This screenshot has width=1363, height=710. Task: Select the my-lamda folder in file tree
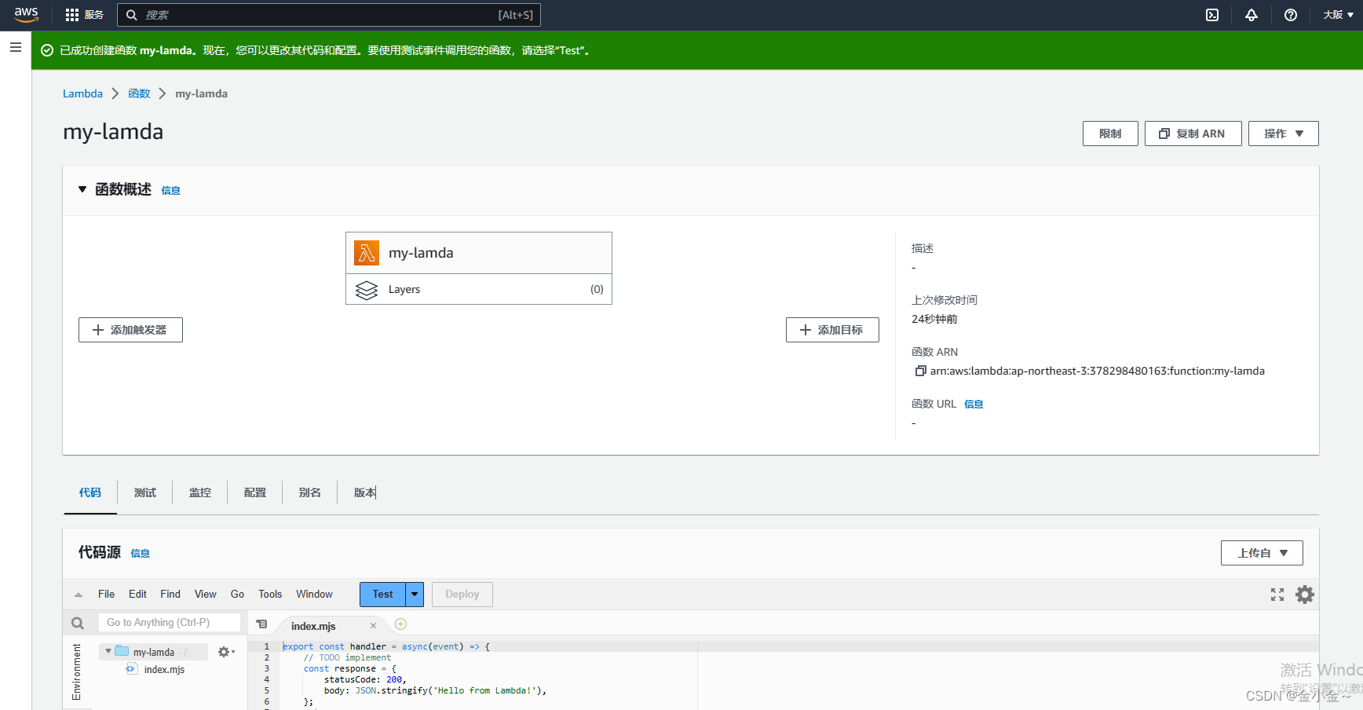[154, 652]
